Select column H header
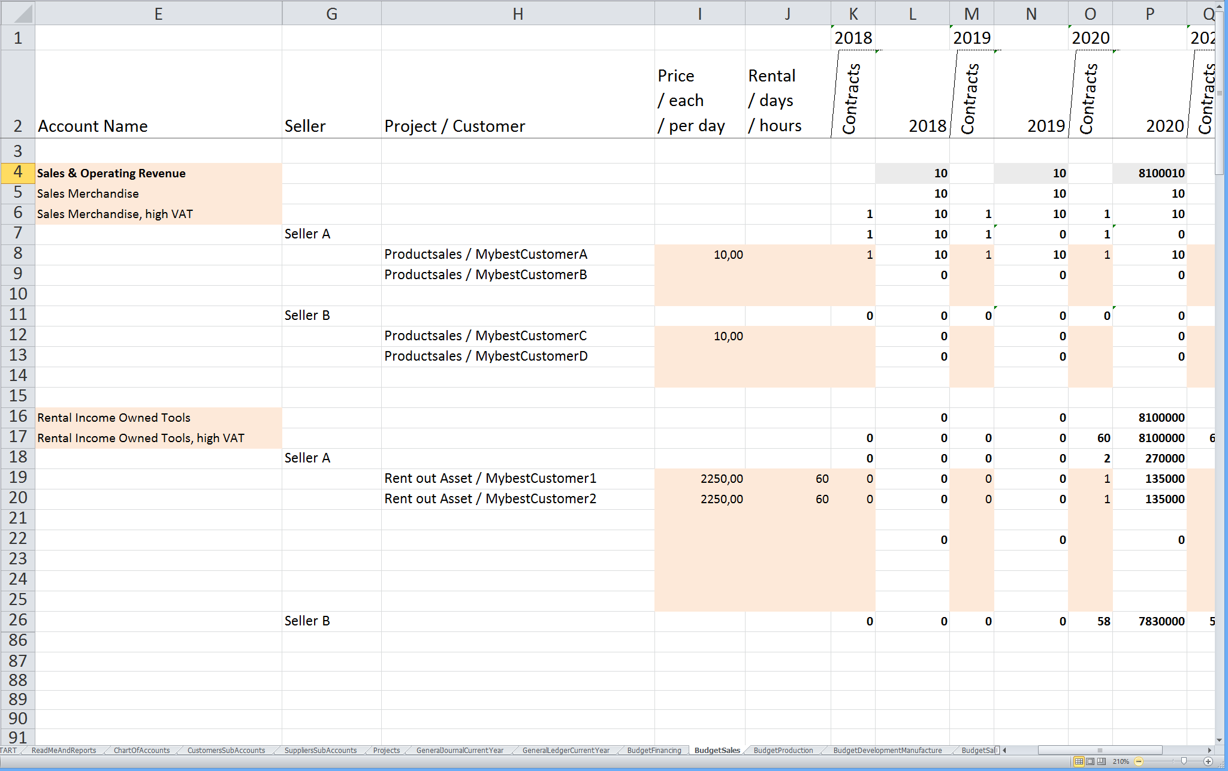The image size is (1228, 771). point(518,13)
